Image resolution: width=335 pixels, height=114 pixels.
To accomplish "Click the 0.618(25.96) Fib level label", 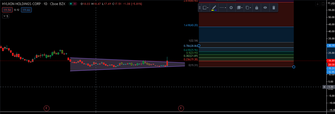I will (x=191, y=50).
